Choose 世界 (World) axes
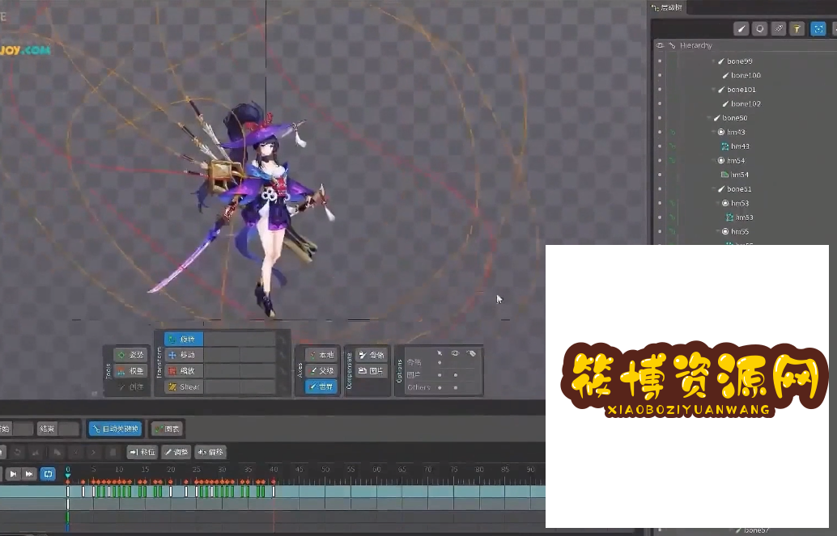Image resolution: width=837 pixels, height=536 pixels. pos(321,386)
